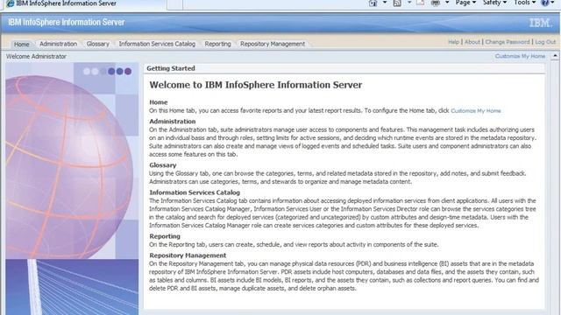
Task: Click the scrollbar up arrow
Action: point(555,56)
